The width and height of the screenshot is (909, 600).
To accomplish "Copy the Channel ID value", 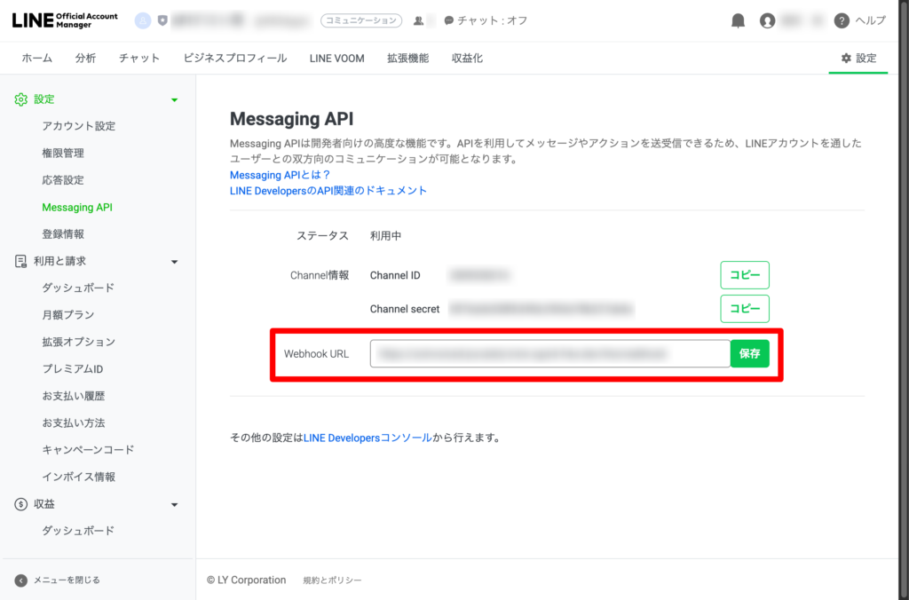I will (x=744, y=275).
